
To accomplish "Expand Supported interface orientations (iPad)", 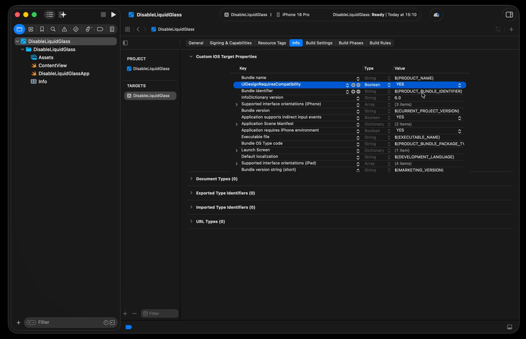I will click(x=237, y=163).
